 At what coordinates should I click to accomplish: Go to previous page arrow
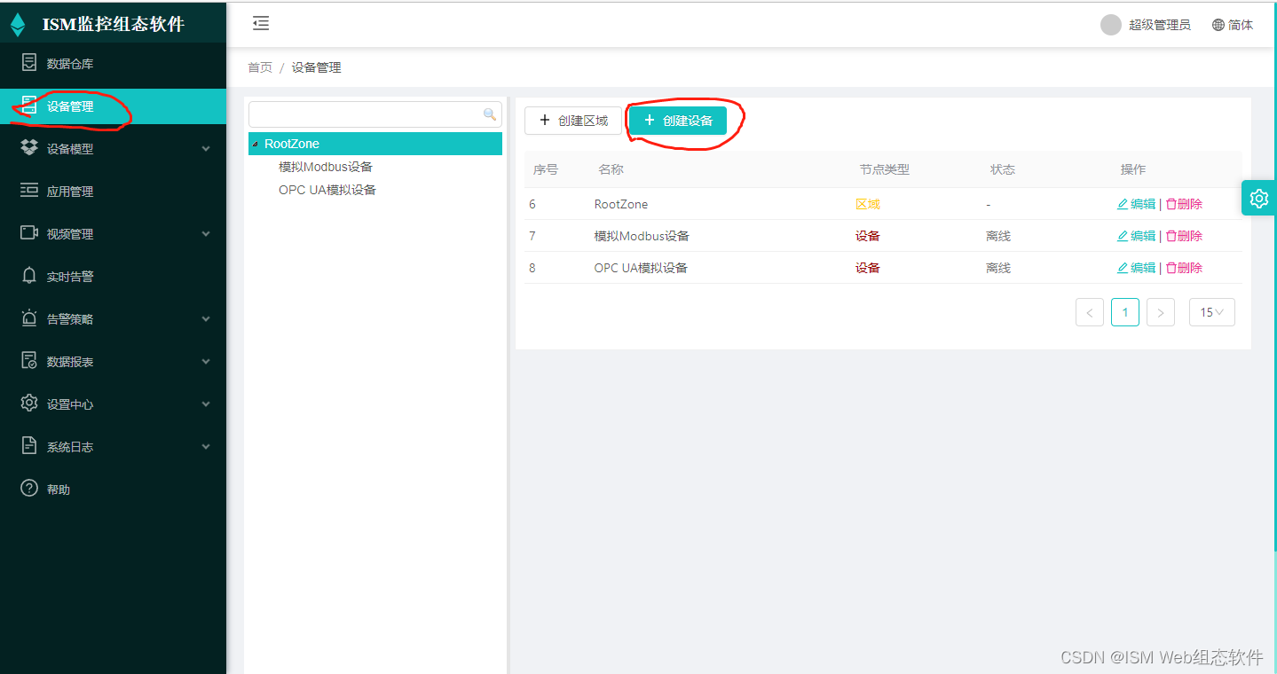[1090, 312]
